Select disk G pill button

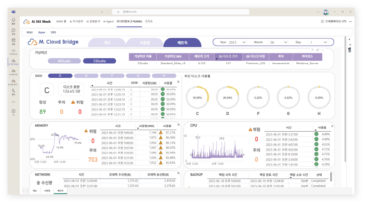click(138, 76)
